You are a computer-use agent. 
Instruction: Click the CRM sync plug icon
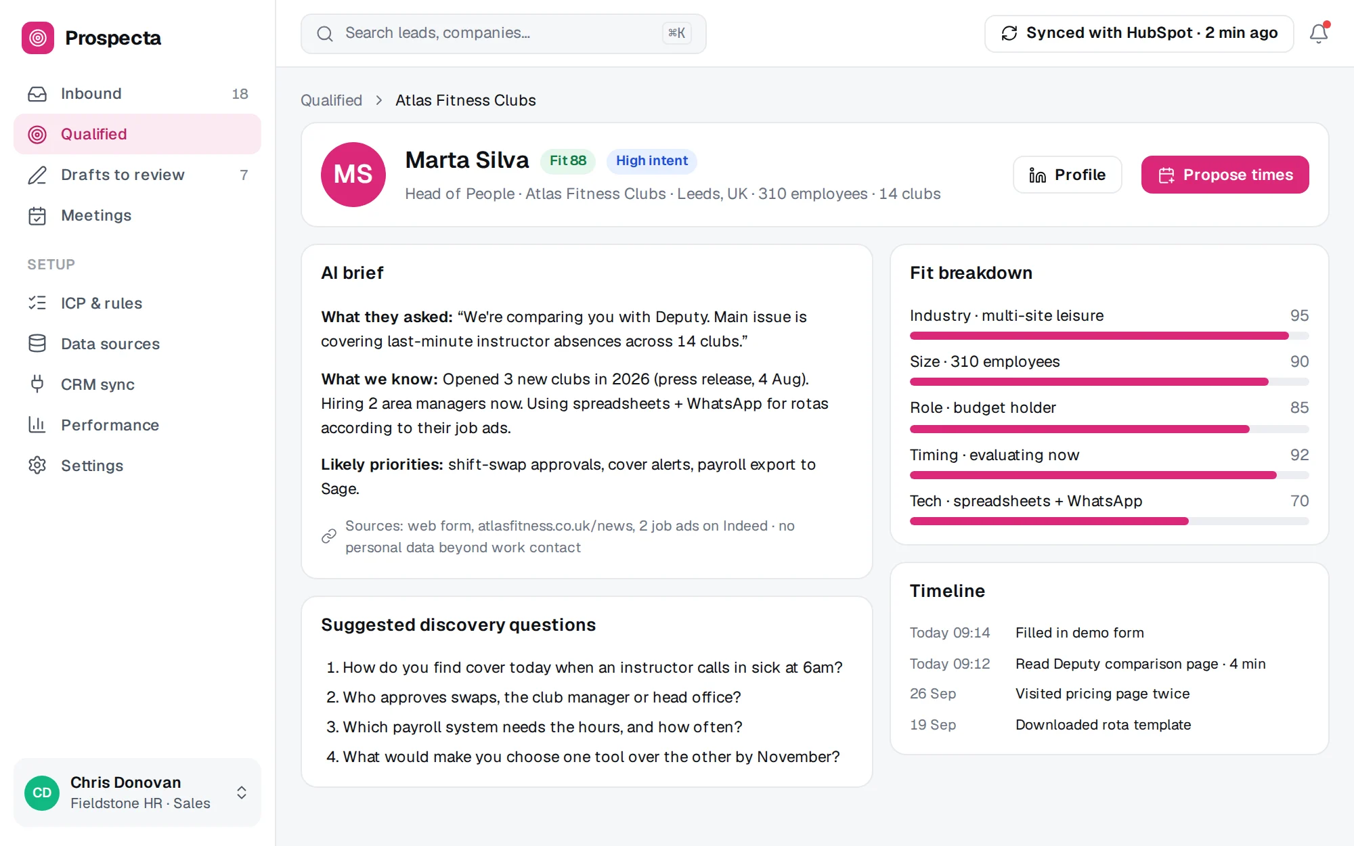point(37,384)
